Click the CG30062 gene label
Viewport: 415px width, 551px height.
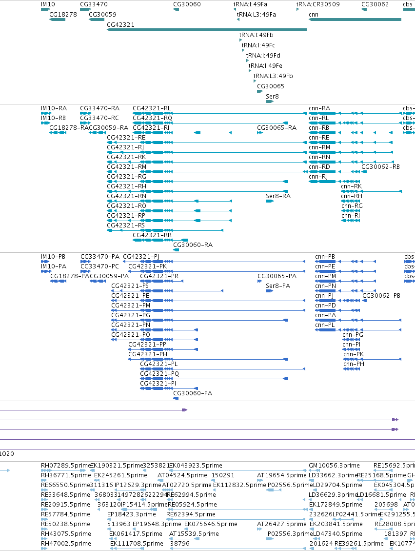point(375,4)
